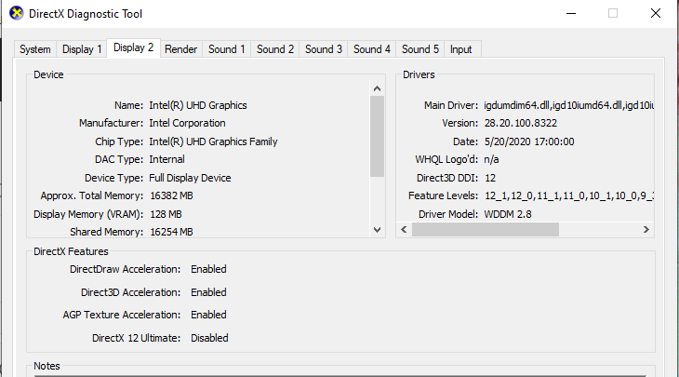Click main driver value 'igdumdim64.dll'
Image resolution: width=679 pixels, height=377 pixels.
click(x=516, y=105)
